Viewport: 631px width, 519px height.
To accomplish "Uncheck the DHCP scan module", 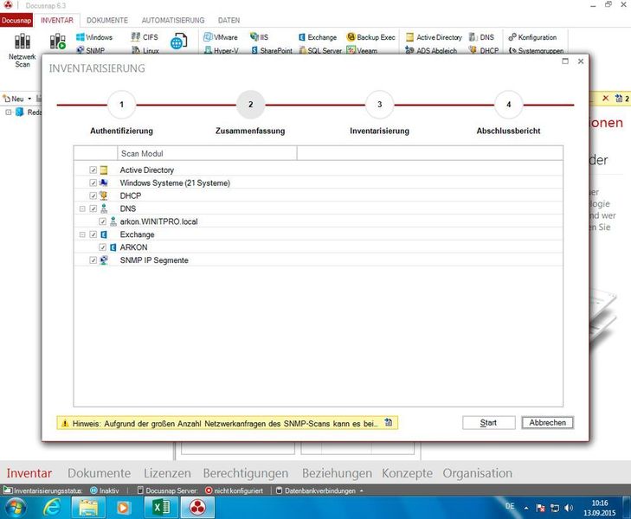I will click(x=93, y=195).
